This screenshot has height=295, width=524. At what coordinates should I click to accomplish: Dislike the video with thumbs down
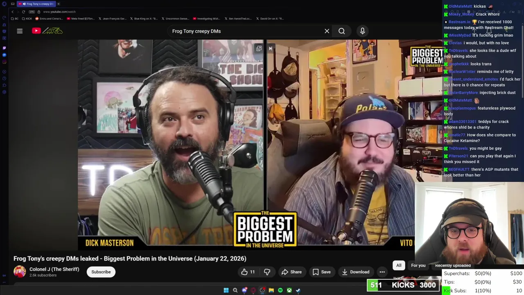[267, 272]
